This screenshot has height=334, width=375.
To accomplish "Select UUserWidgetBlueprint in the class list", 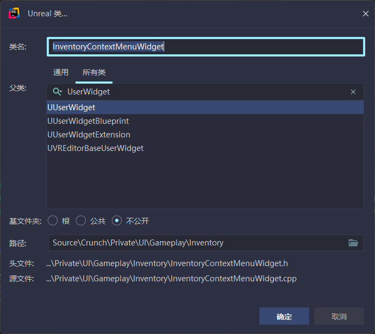I will 205,121.
